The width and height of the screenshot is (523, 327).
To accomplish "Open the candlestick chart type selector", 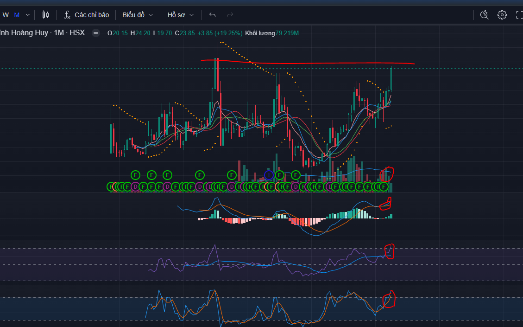I will click(x=46, y=15).
